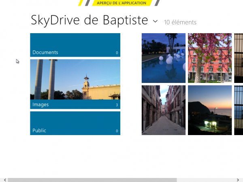243x182 pixels.
Task: Click the item count 0 on Documents
Action: (x=117, y=53)
